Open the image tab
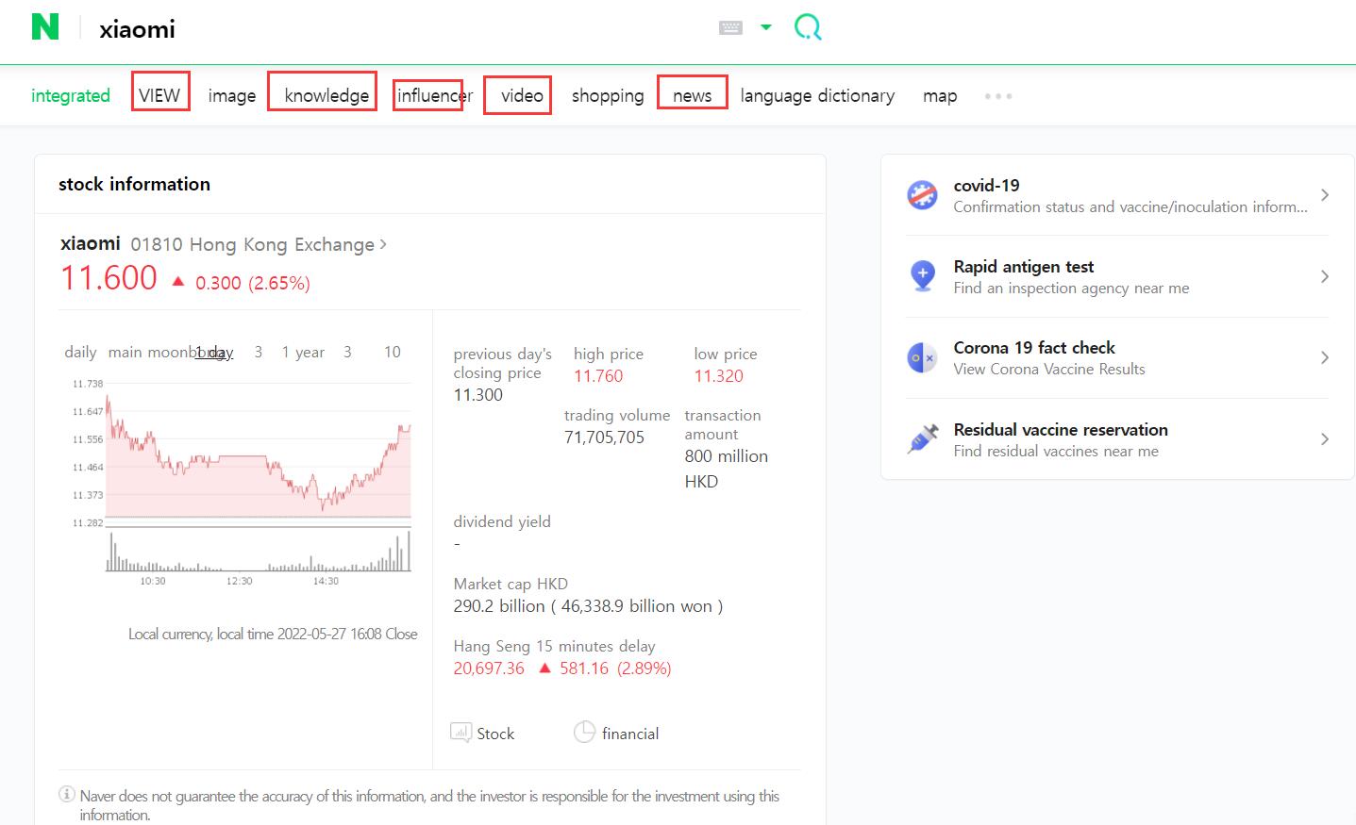This screenshot has width=1356, height=825. tap(232, 95)
